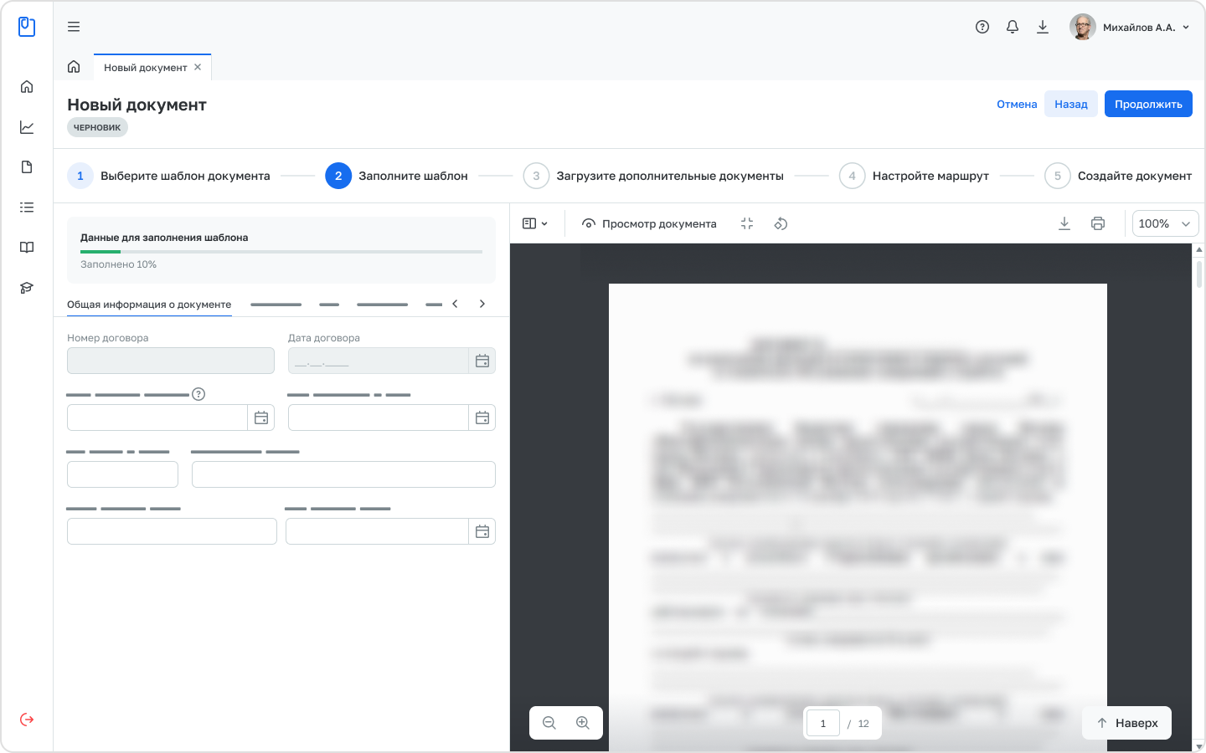Collapse the document preview pane
This screenshot has height=753, width=1206.
click(747, 223)
